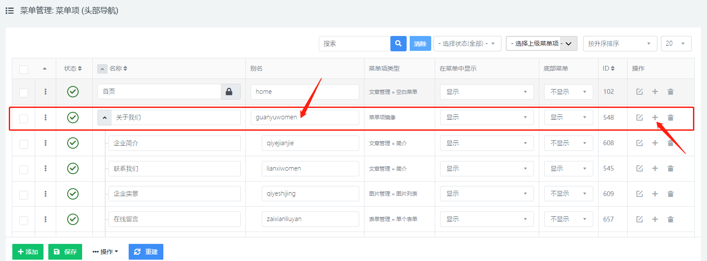Click the green 添加 button
Screen dimensions: 707x261
pos(28,252)
